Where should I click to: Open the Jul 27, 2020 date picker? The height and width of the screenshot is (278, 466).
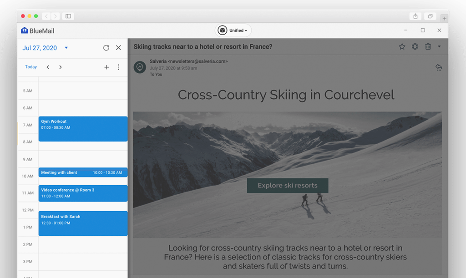pos(45,48)
